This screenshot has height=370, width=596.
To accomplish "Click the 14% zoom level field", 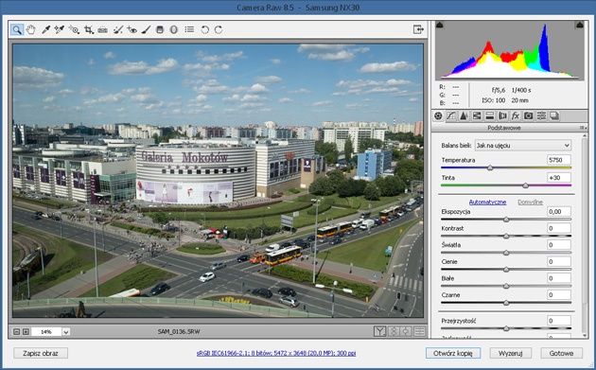I will [x=46, y=332].
